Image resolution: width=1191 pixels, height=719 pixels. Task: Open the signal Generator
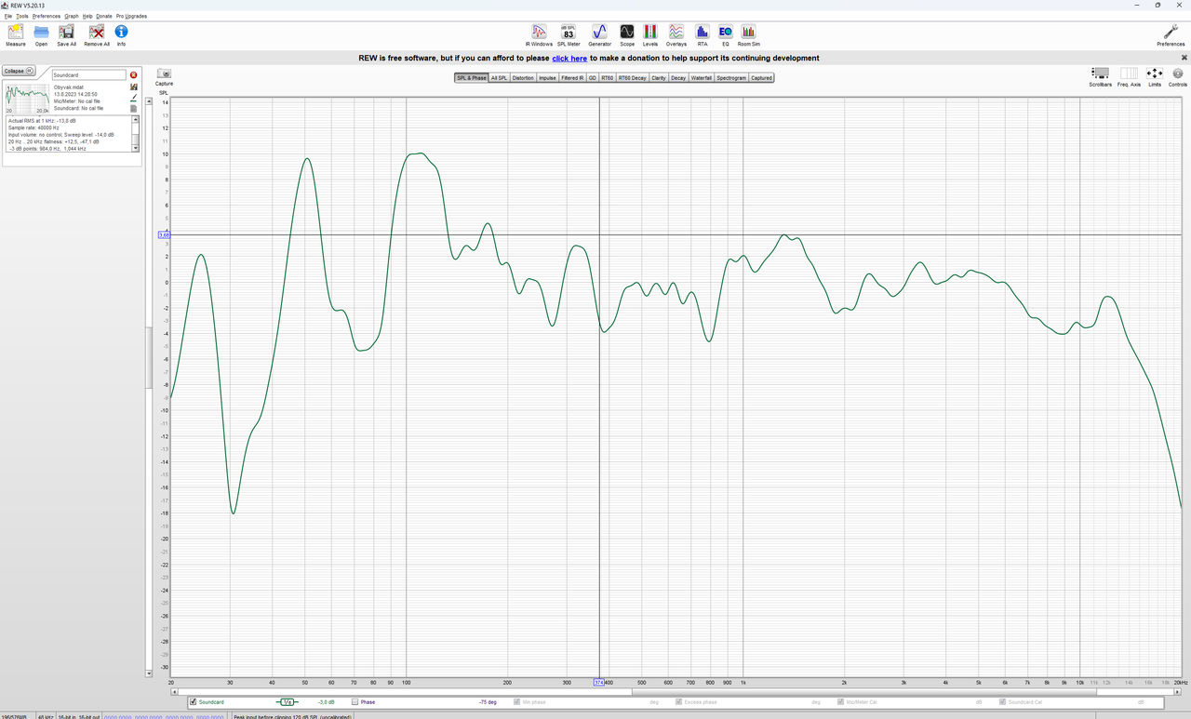coord(600,35)
